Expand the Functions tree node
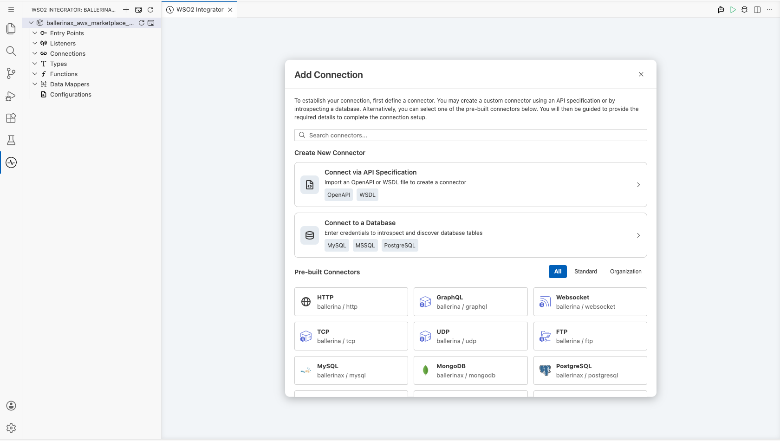This screenshot has height=441, width=780. tap(35, 74)
